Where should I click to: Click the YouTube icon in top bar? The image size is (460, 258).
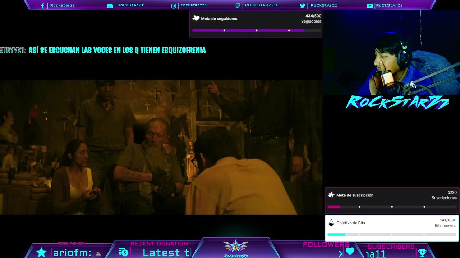pyautogui.click(x=370, y=6)
